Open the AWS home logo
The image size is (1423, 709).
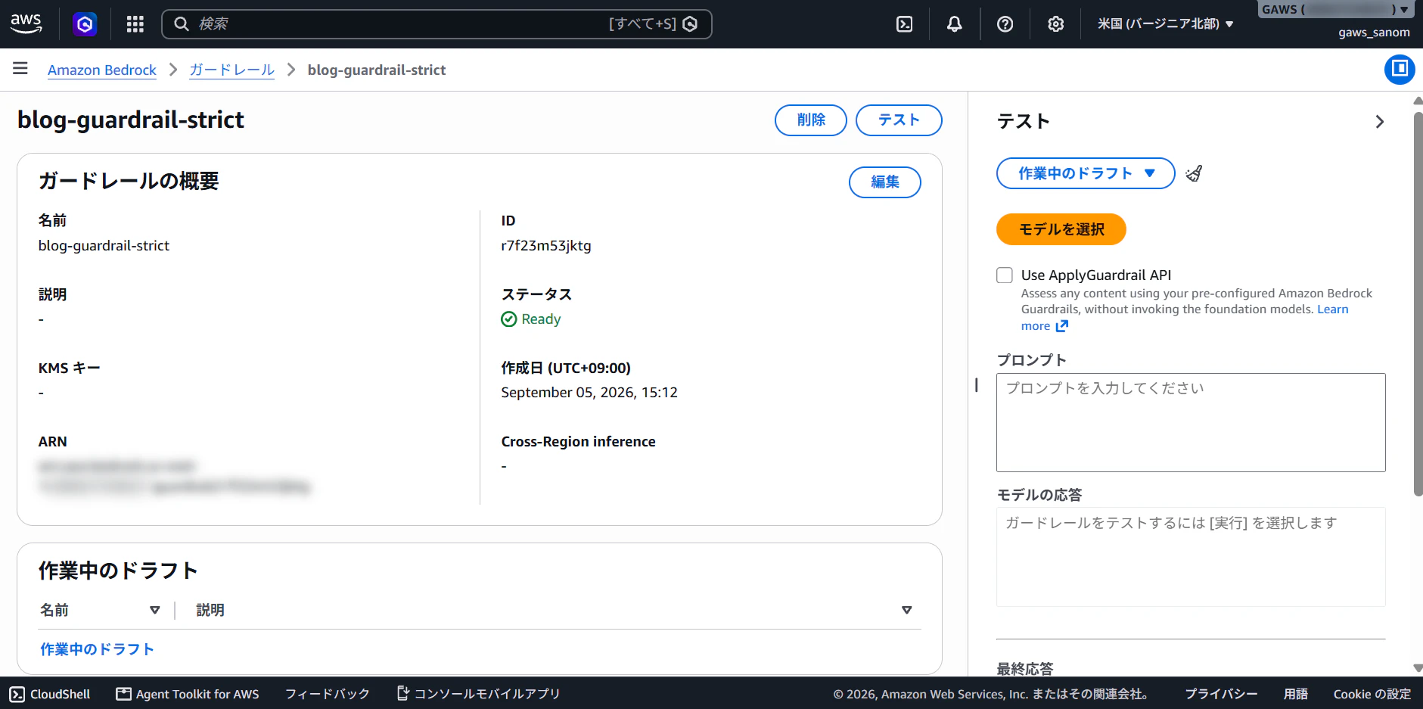(x=26, y=23)
